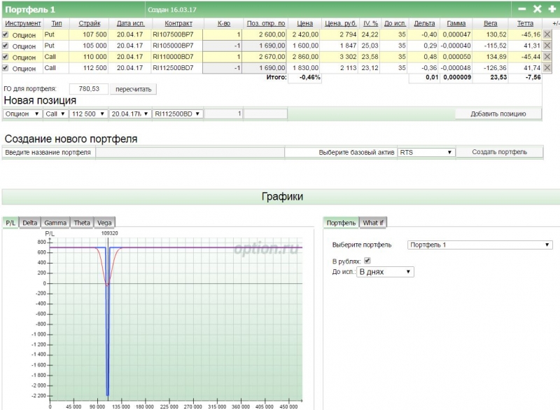560x410 pixels.
Task: Collapse portfolio with the minus icon
Action: (522, 9)
